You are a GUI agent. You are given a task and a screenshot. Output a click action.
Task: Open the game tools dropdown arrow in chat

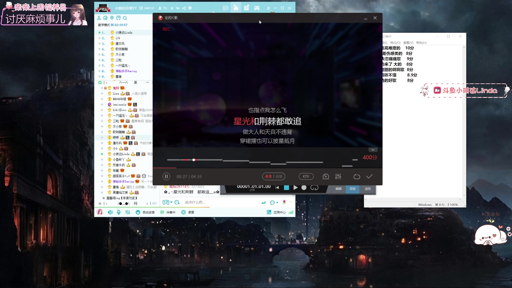point(171,202)
